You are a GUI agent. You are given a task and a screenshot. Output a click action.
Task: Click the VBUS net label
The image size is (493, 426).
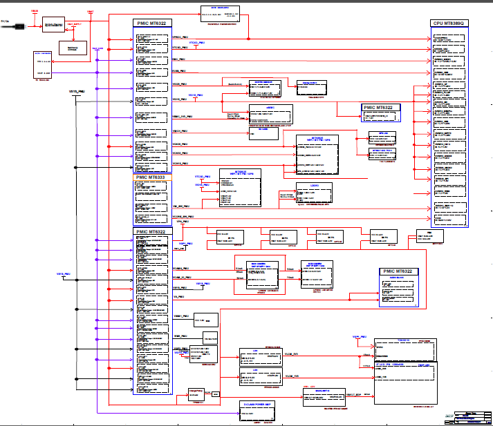coord(35,11)
